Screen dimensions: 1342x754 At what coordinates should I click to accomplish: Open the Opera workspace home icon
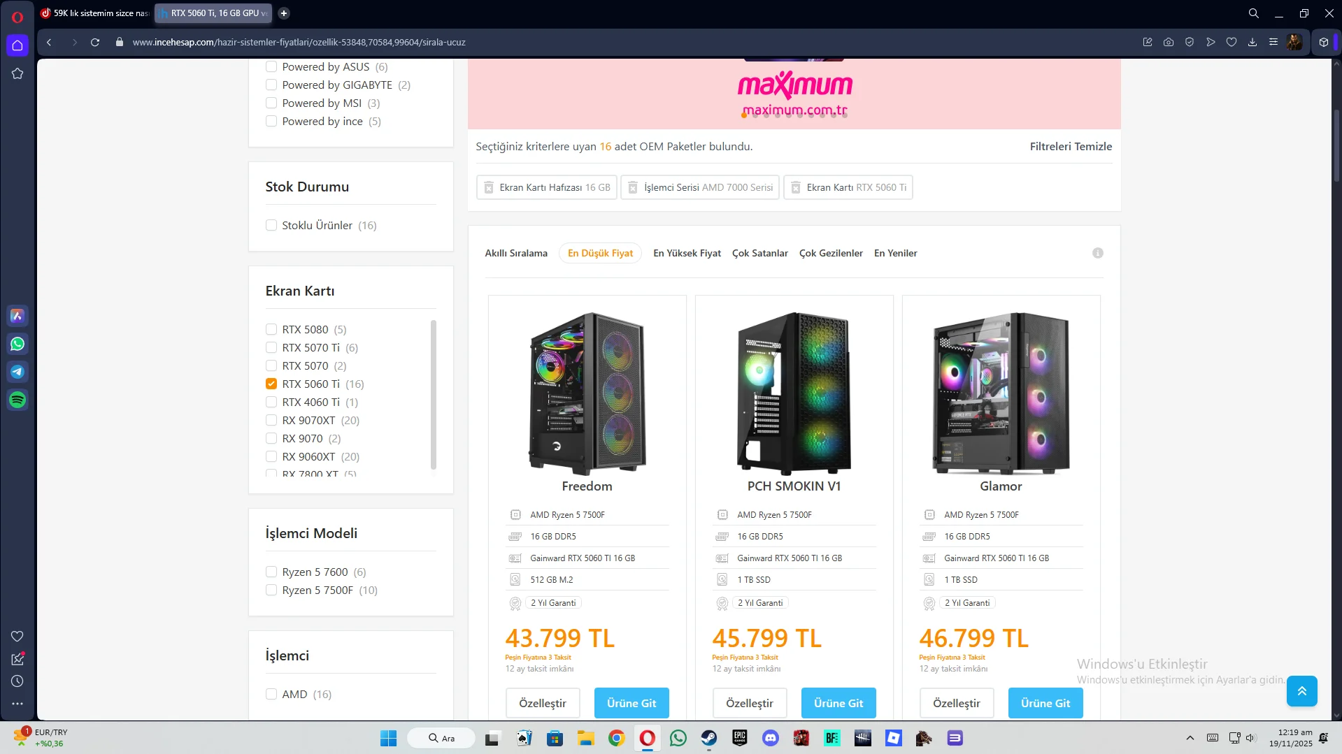click(x=17, y=45)
